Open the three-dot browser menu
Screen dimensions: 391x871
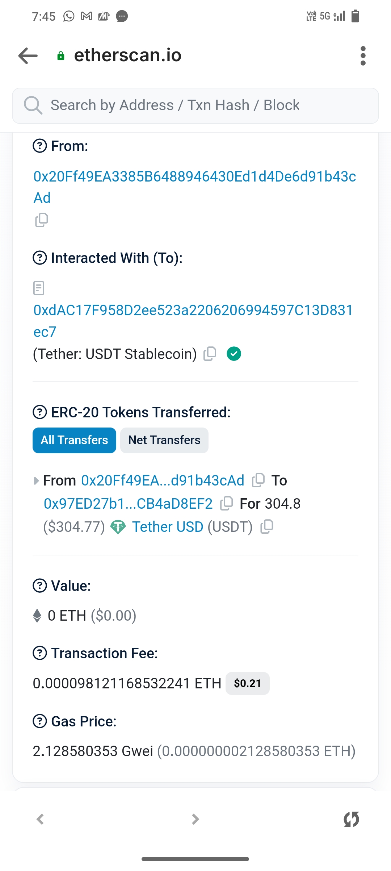(363, 55)
